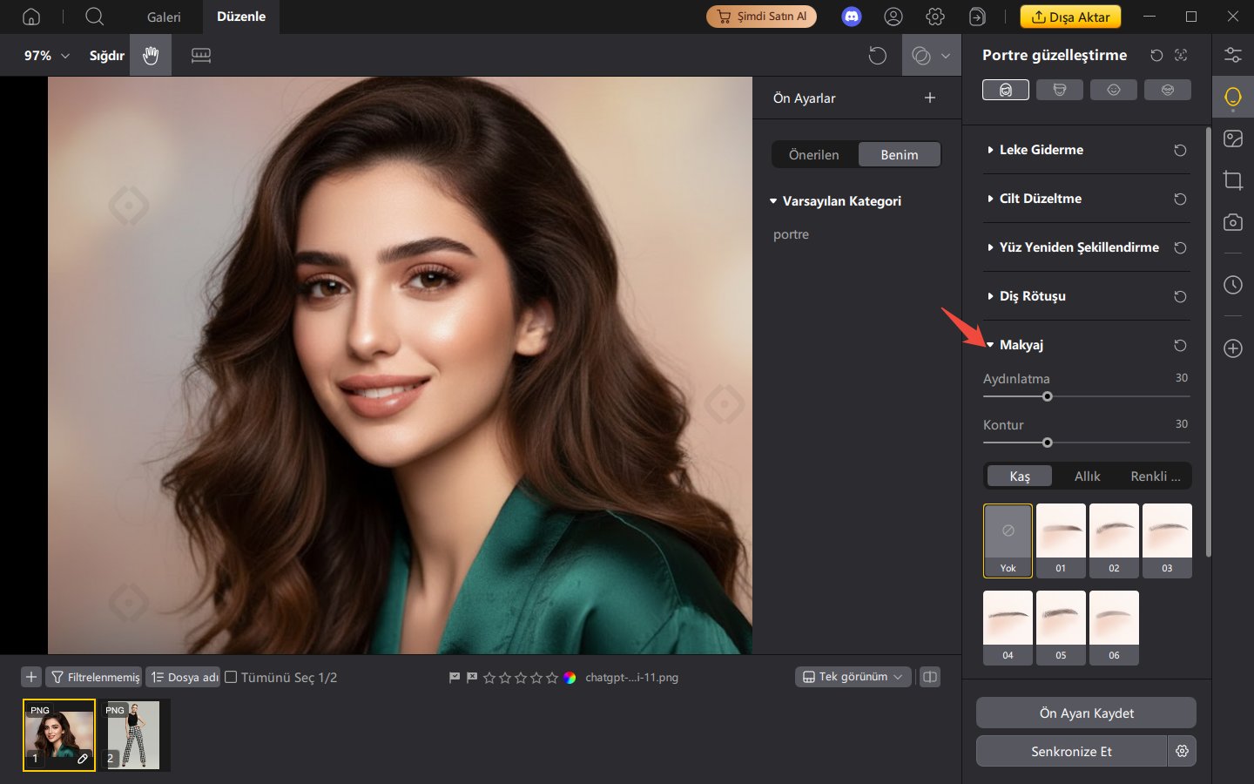1254x784 pixels.
Task: Click the add plus icon in the sidebar
Action: click(x=1232, y=348)
